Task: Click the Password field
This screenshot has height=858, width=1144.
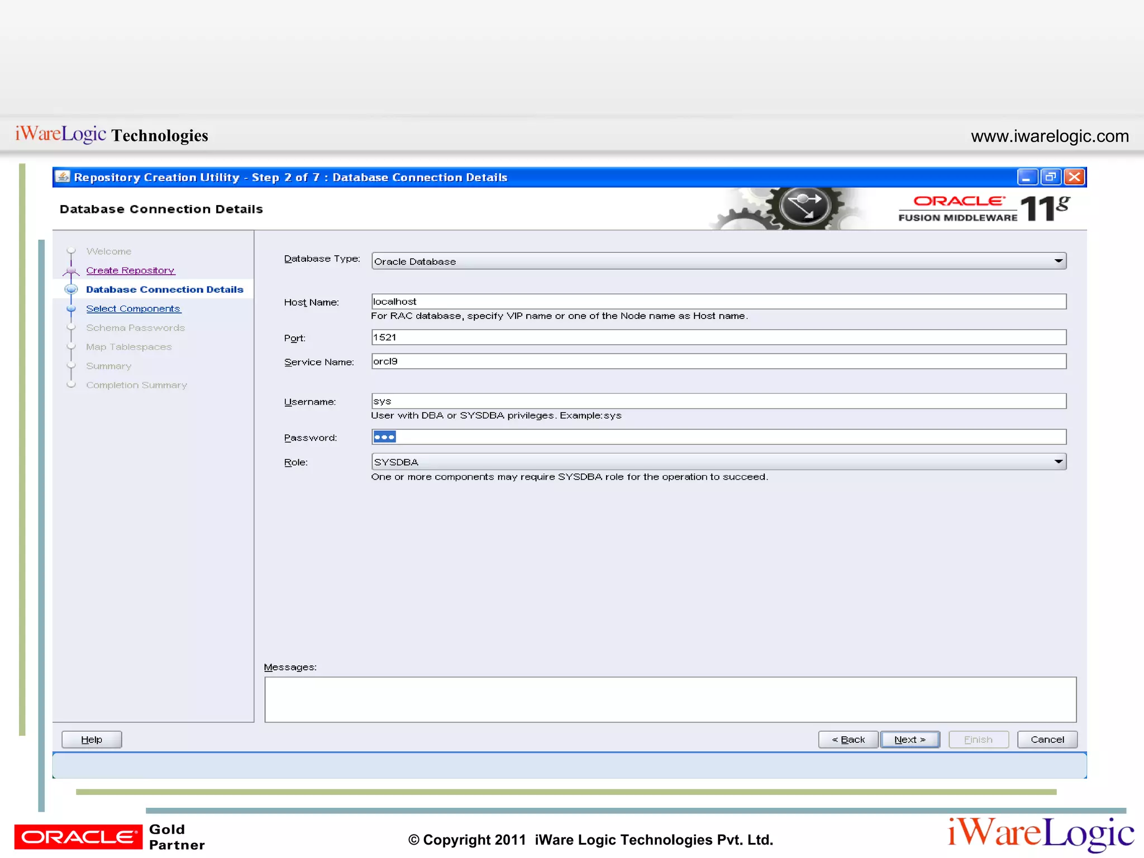Action: click(x=718, y=437)
